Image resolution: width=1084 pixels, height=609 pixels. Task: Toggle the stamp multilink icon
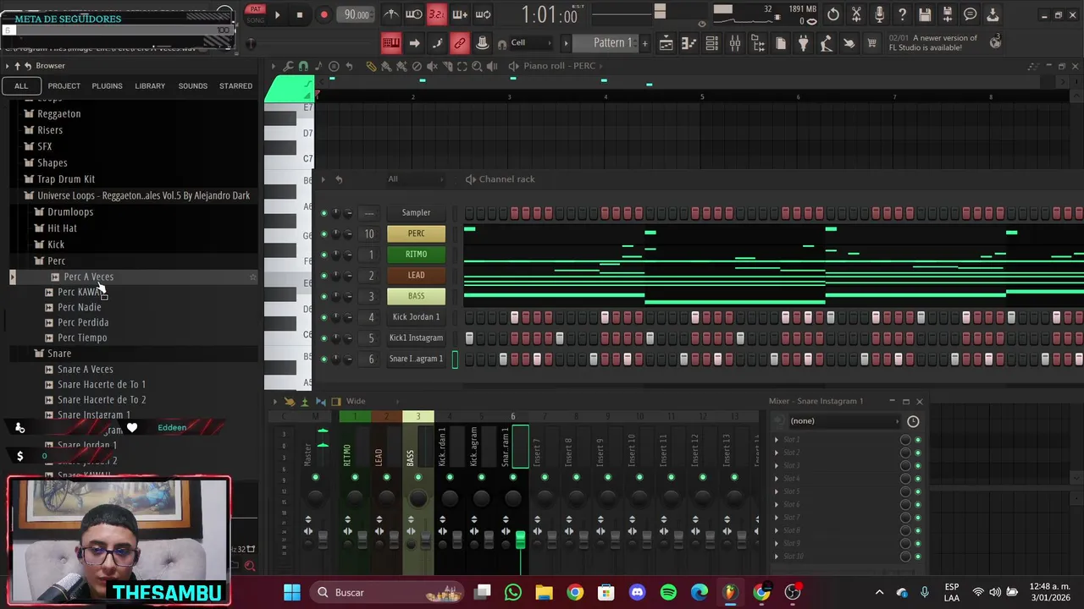point(482,43)
